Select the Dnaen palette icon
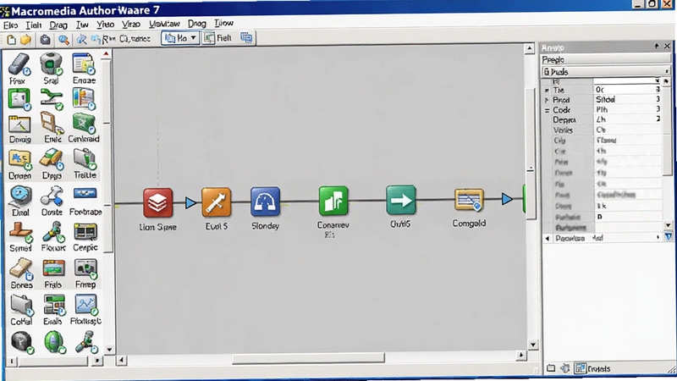The height and width of the screenshot is (381, 677). coord(19,160)
